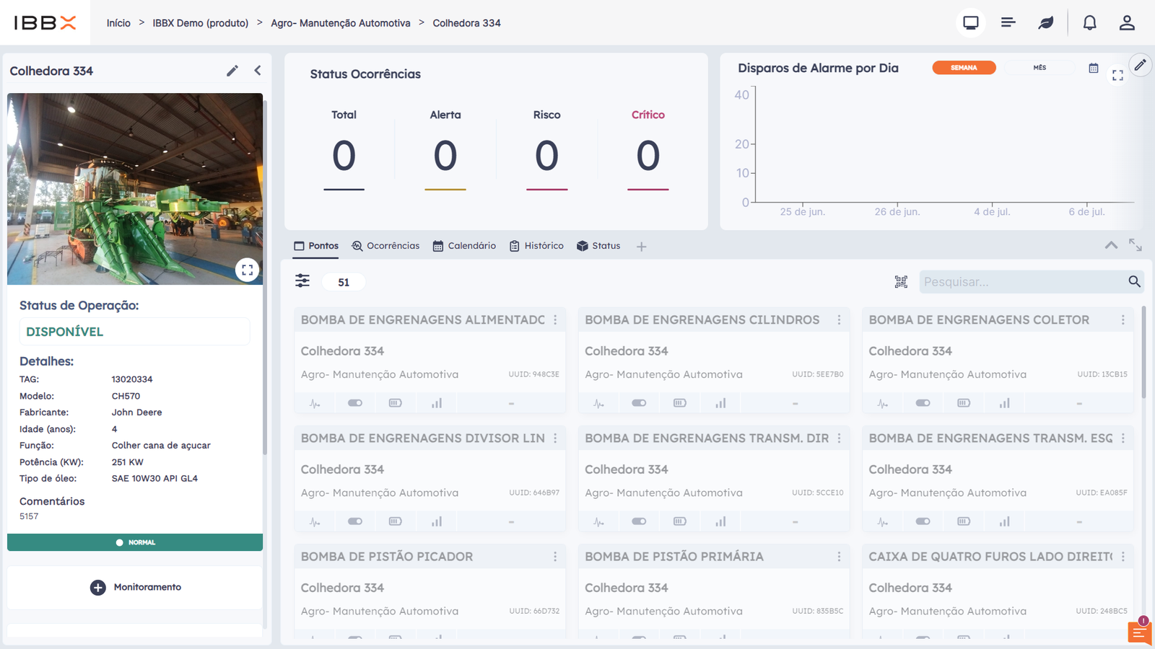Image resolution: width=1155 pixels, height=649 pixels.
Task: Click the Pesquisar search field
Action: tap(1021, 282)
